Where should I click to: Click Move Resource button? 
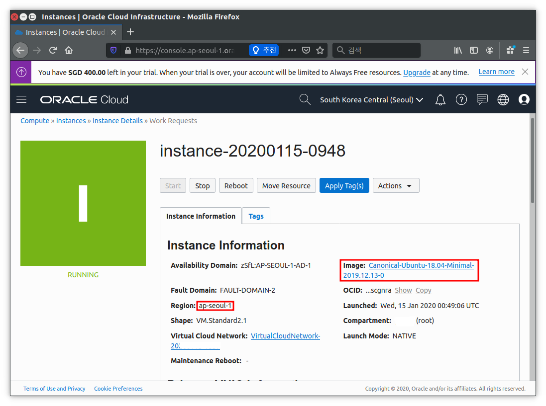coord(286,186)
